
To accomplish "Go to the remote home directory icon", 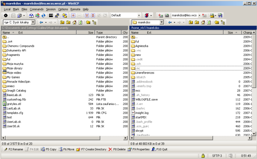I will (203, 22).
